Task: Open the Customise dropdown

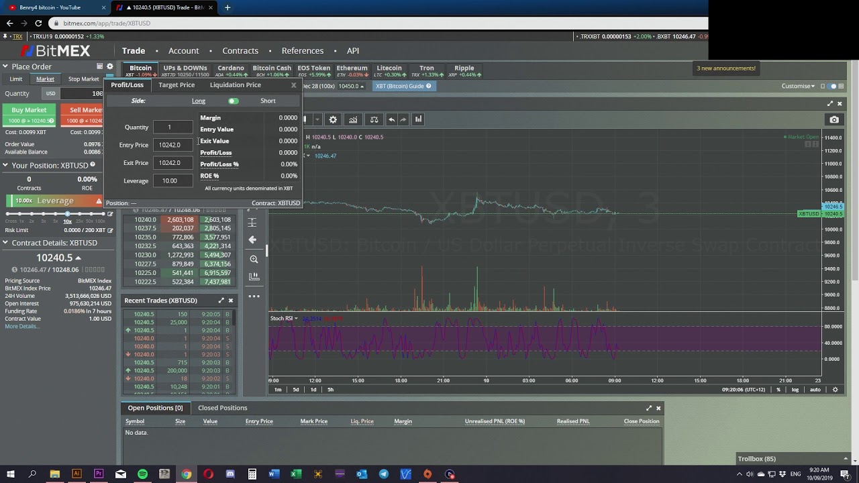Action: coord(799,86)
